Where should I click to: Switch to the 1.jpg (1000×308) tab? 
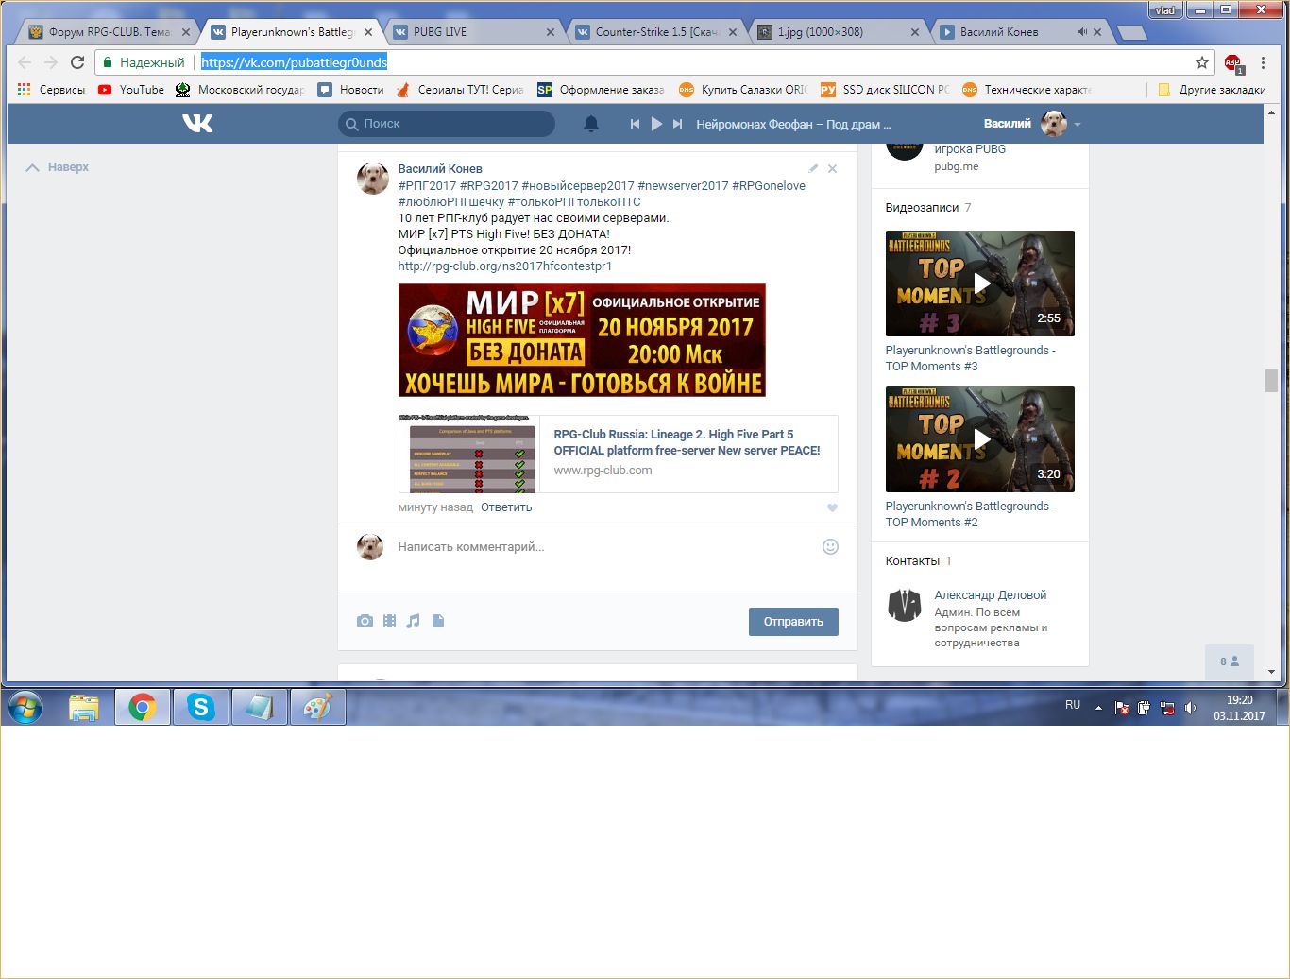837,32
